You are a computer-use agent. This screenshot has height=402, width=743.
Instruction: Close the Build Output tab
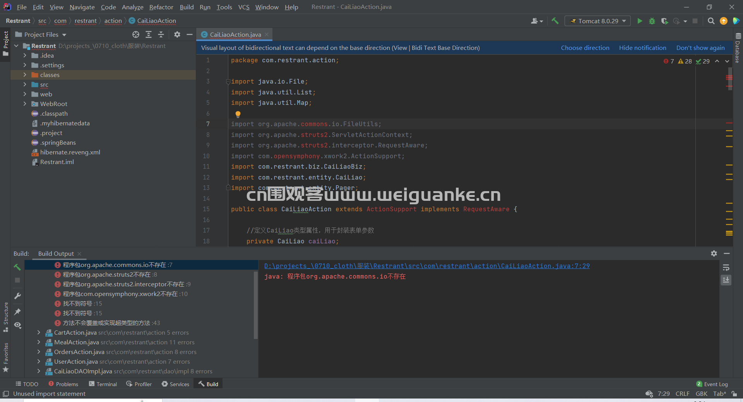[x=79, y=253]
